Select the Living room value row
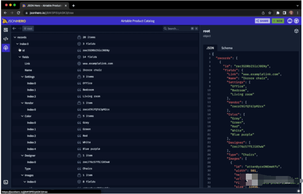This screenshot has width=303, height=194. pyautogui.click(x=105, y=96)
